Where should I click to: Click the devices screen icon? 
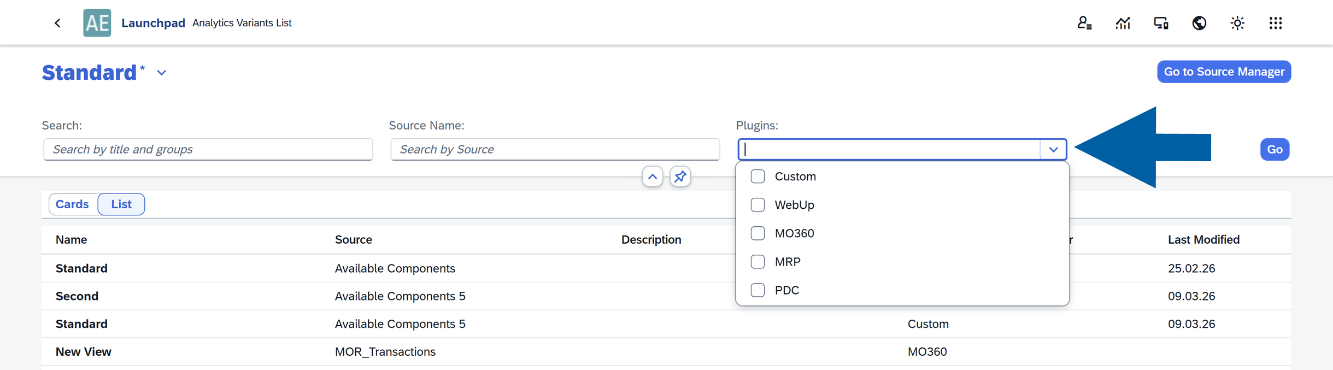1161,23
